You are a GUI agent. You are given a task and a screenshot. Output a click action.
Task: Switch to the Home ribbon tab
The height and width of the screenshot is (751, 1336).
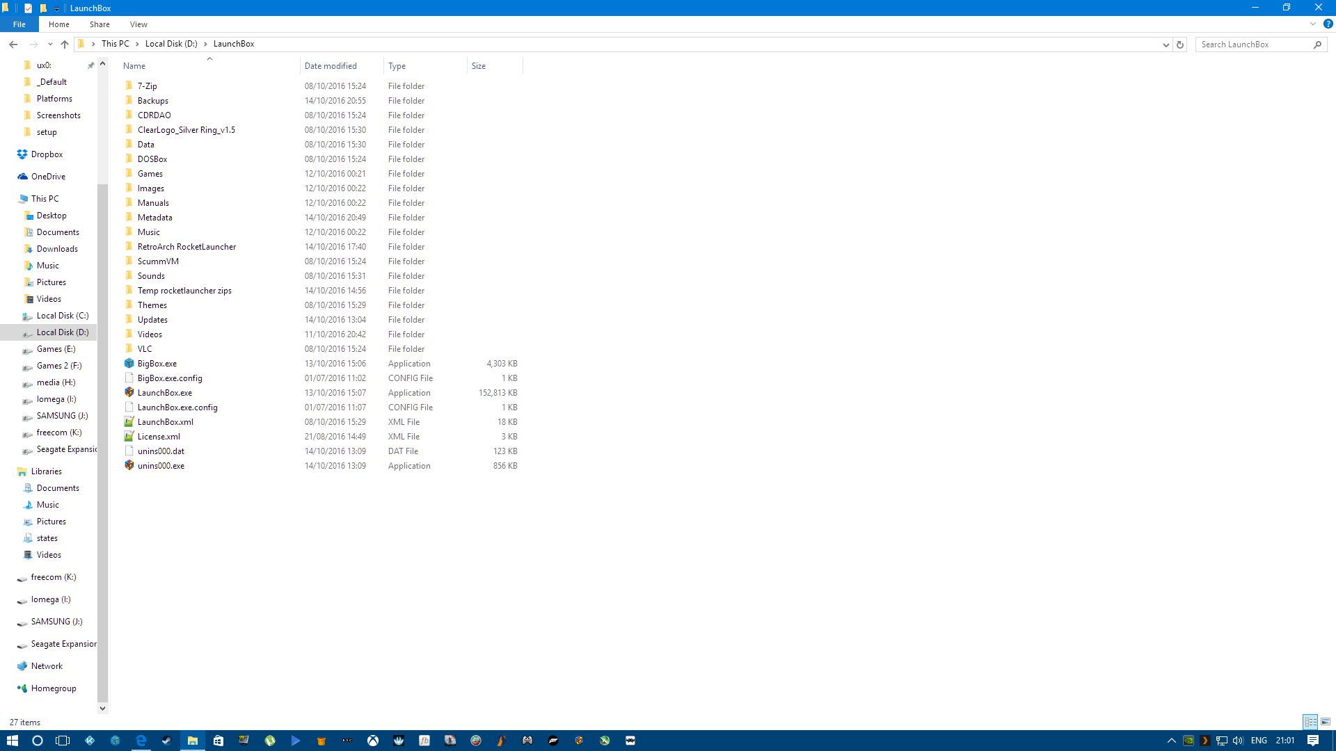59,24
